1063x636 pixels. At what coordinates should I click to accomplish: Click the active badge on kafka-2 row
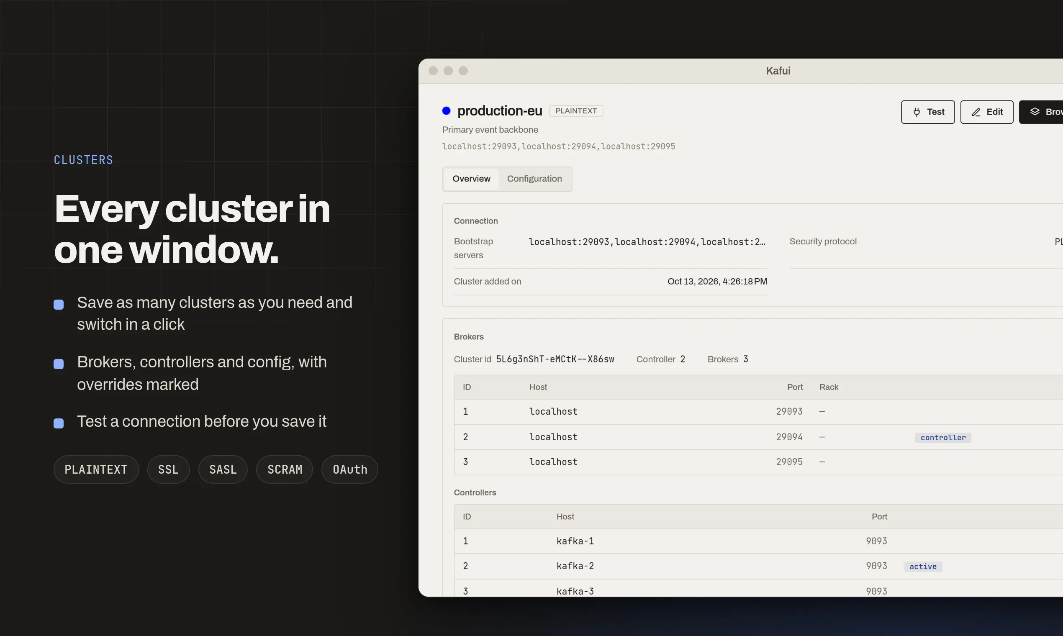point(923,567)
